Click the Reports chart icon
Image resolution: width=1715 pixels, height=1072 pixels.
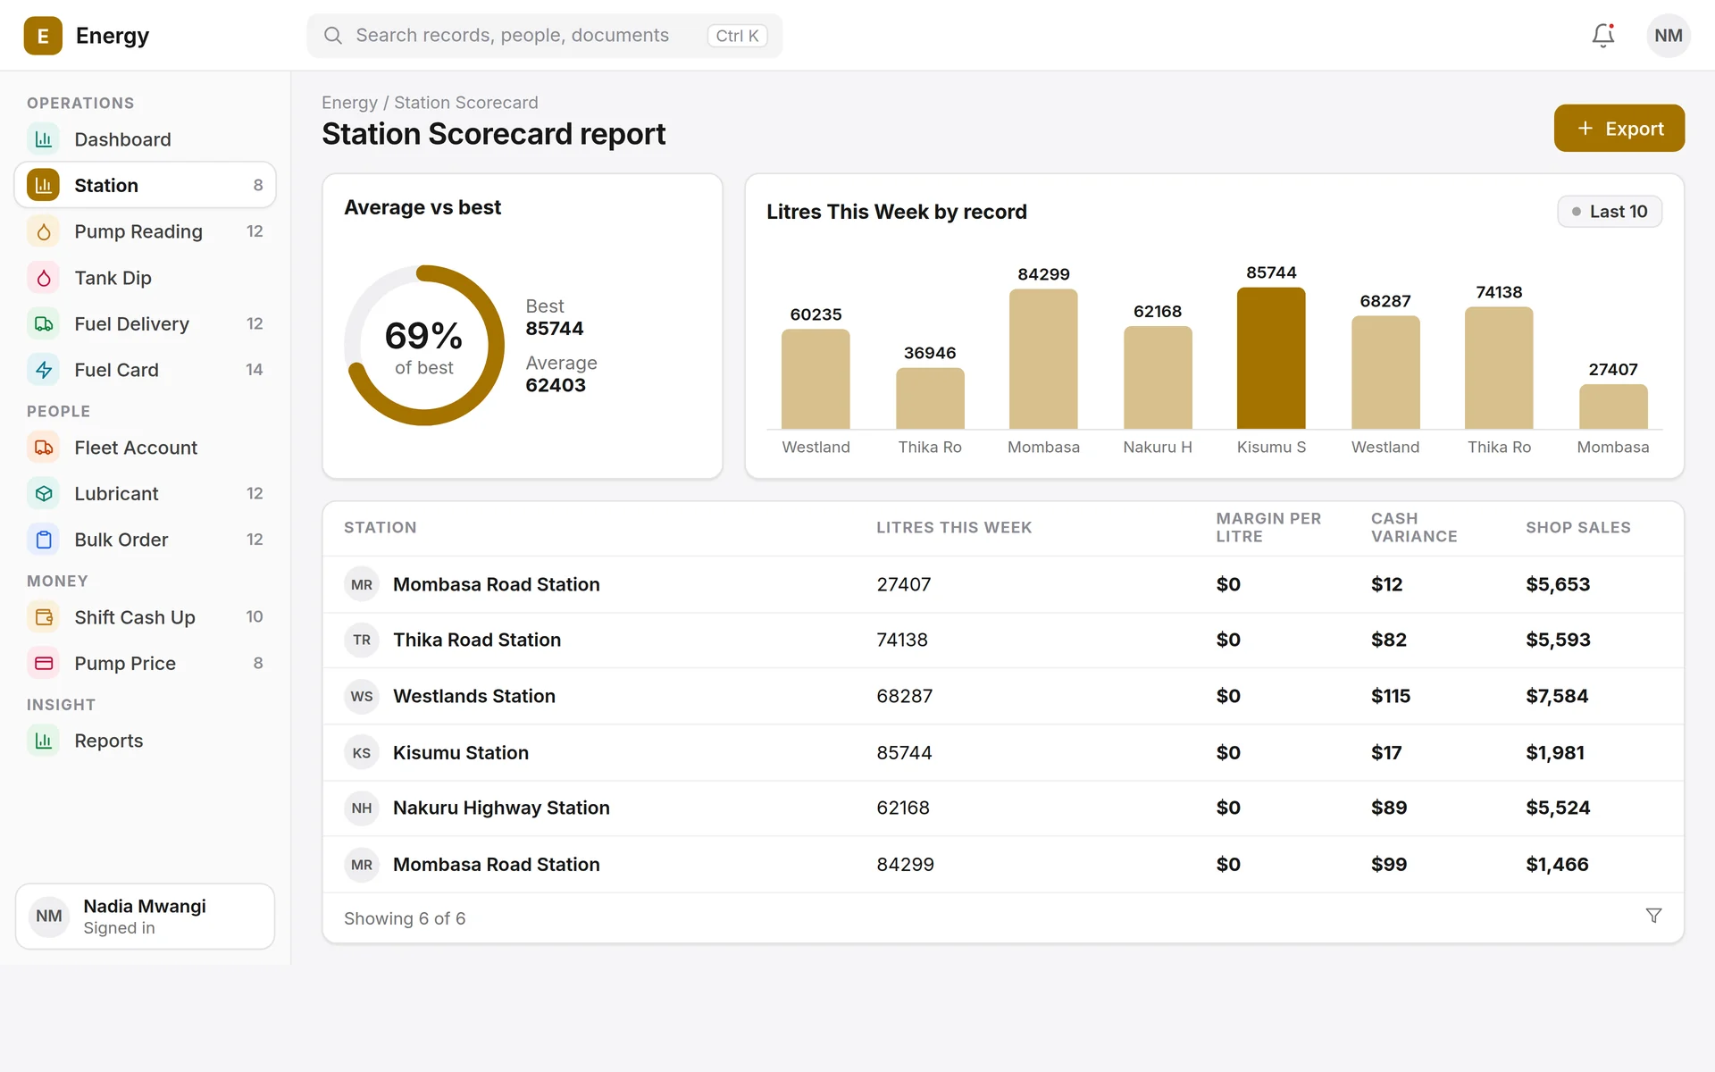(44, 741)
